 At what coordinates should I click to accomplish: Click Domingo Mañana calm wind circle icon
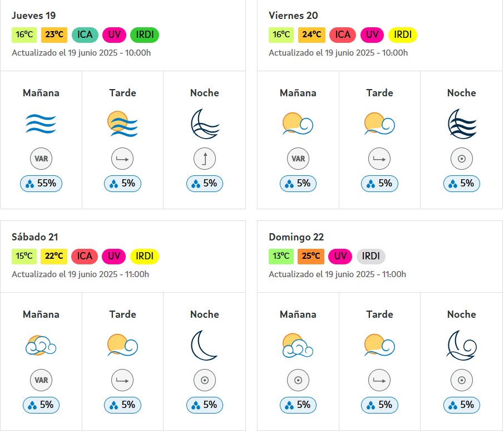(298, 380)
